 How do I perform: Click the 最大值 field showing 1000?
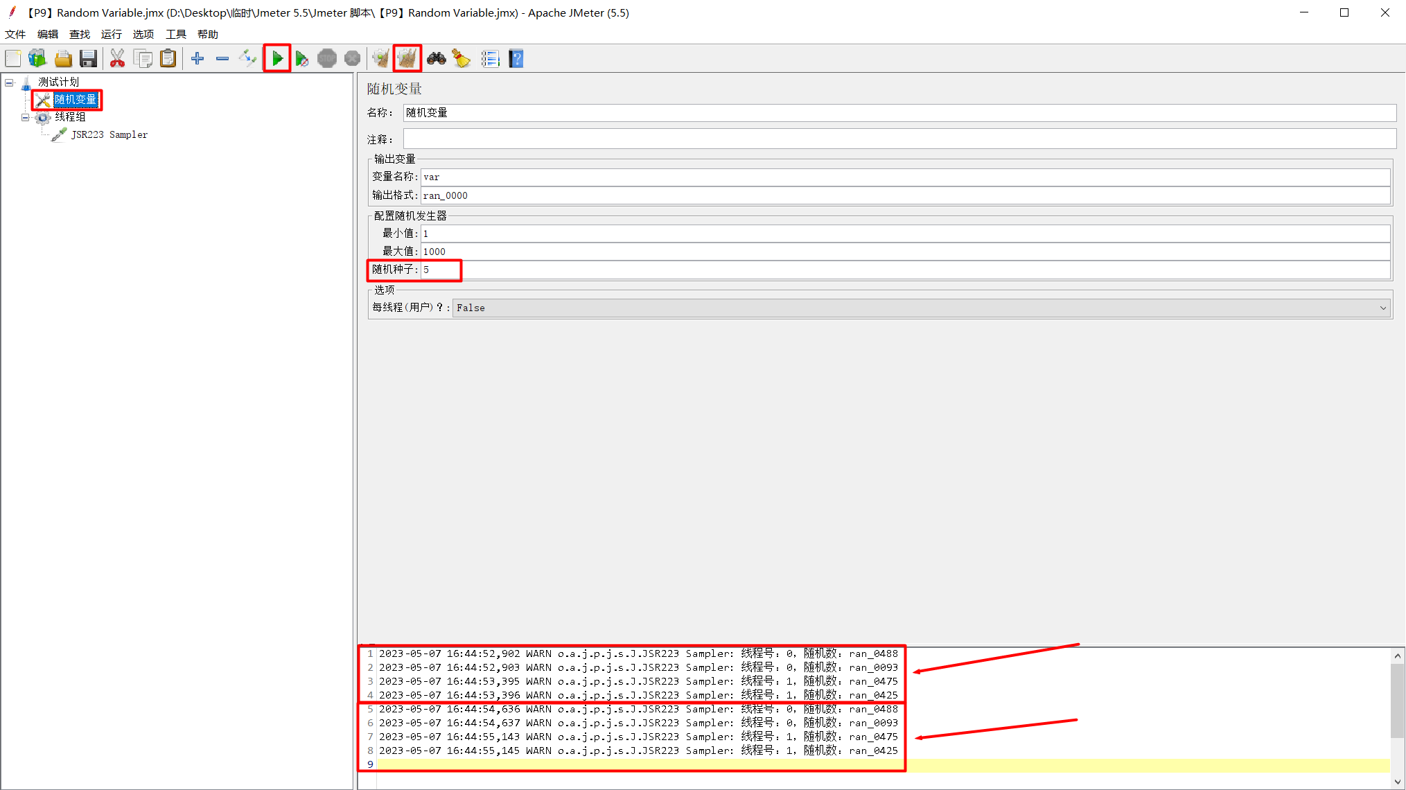pyautogui.click(x=905, y=252)
